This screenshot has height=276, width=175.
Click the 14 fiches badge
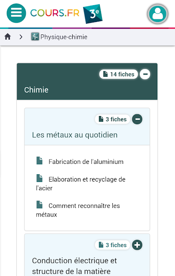(x=119, y=74)
